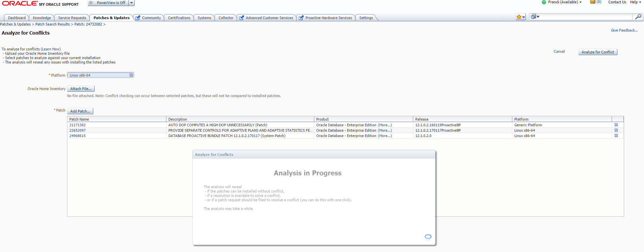Open the recent searches dropdown in search box
This screenshot has width=644, height=252.
point(535,16)
